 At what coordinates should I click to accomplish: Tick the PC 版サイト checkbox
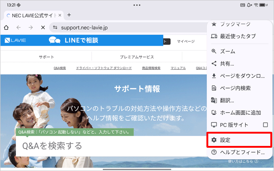(x=265, y=125)
